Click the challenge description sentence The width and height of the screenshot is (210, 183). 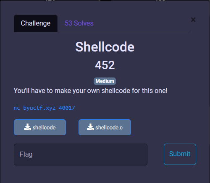[91, 91]
